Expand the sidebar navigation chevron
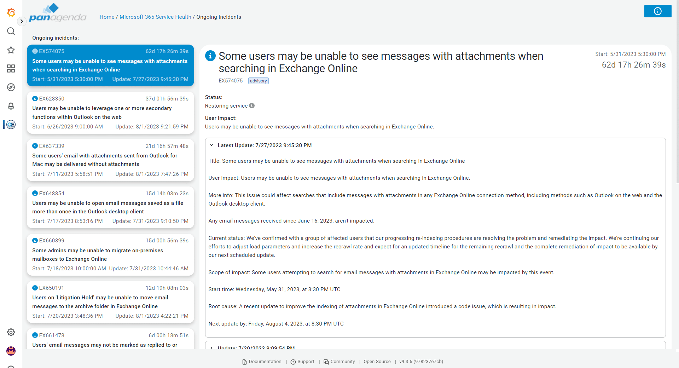This screenshot has width=679, height=368. (x=22, y=21)
